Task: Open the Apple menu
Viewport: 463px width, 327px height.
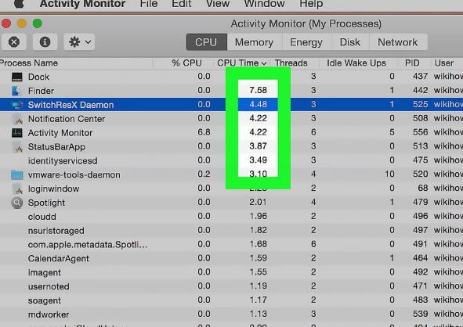Action: click(19, 4)
